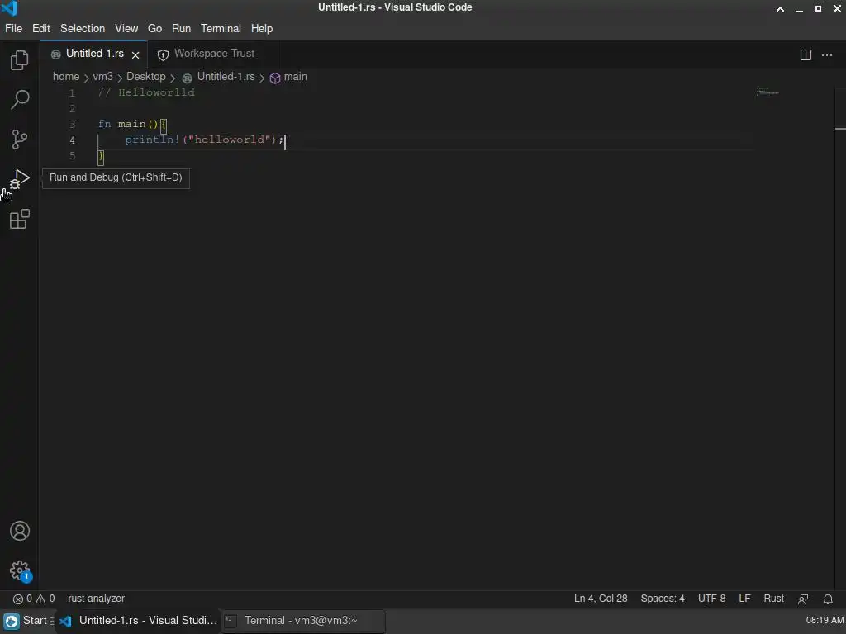
Task: Open the editor More Actions ellipsis
Action: (826, 55)
